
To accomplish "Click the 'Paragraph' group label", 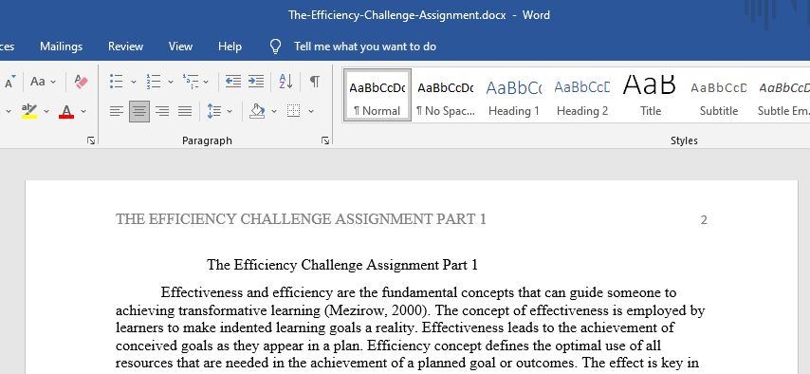I will coord(207,140).
